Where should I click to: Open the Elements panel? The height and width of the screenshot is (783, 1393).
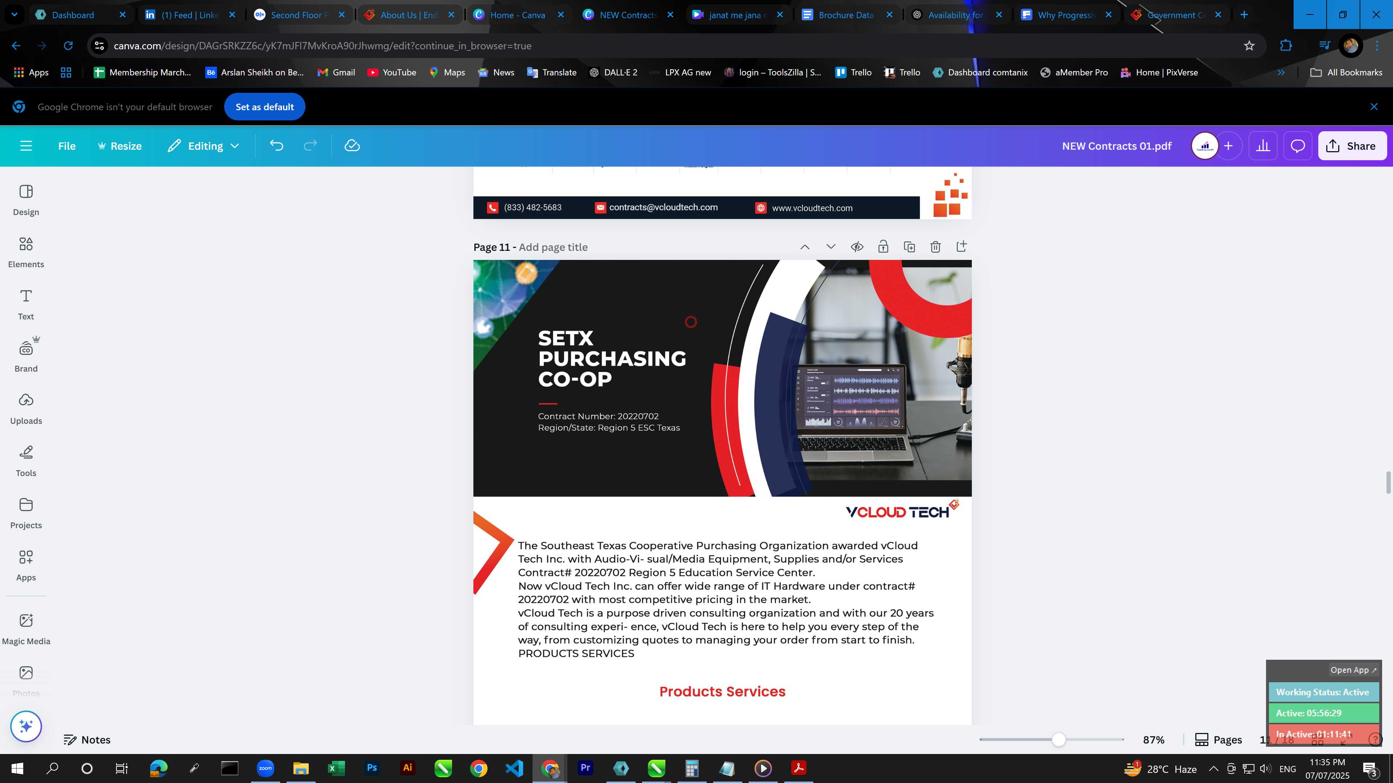[26, 252]
